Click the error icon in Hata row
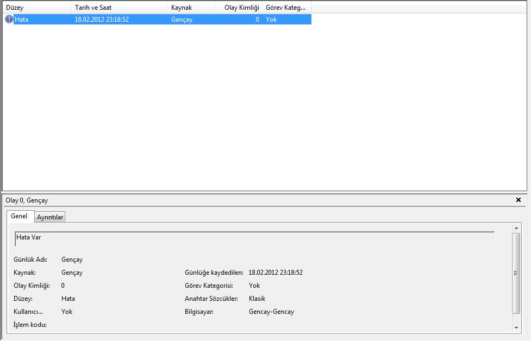Screen dimensions: 531x341 point(9,20)
